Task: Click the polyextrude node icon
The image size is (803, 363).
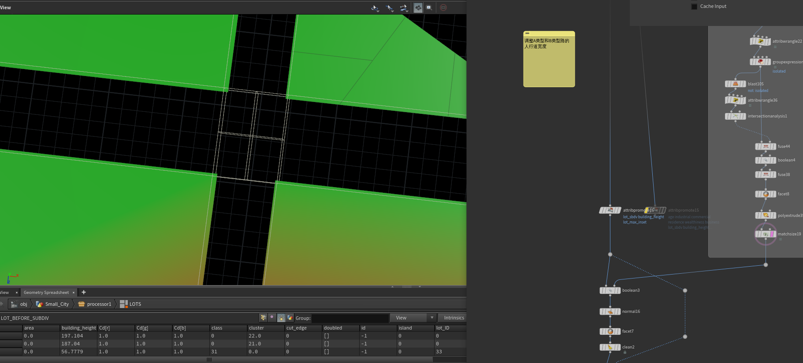Action: pyautogui.click(x=766, y=215)
